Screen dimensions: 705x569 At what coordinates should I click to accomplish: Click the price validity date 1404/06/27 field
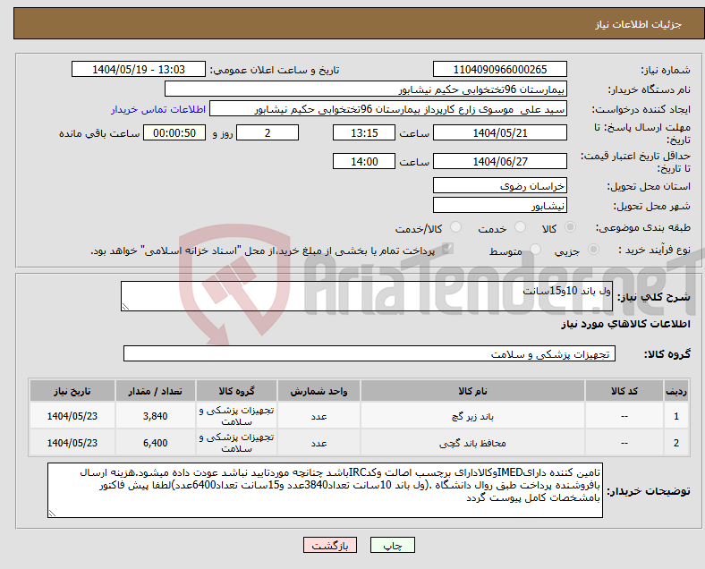point(499,161)
